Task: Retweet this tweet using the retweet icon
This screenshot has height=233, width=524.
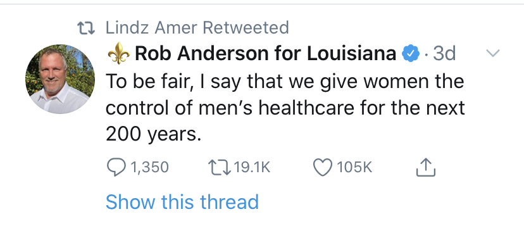Action: [x=219, y=167]
